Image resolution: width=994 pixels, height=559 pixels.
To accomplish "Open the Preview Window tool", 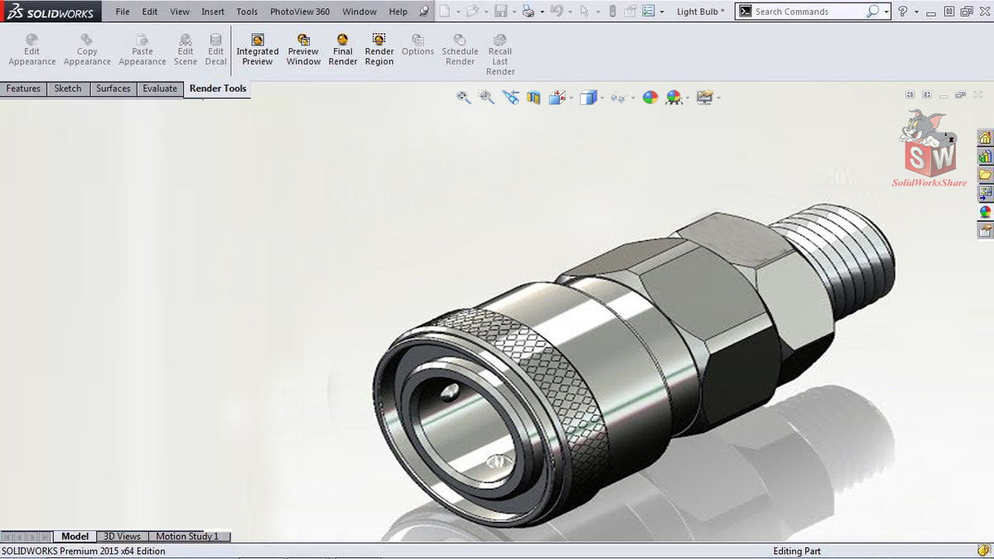I will 303,51.
